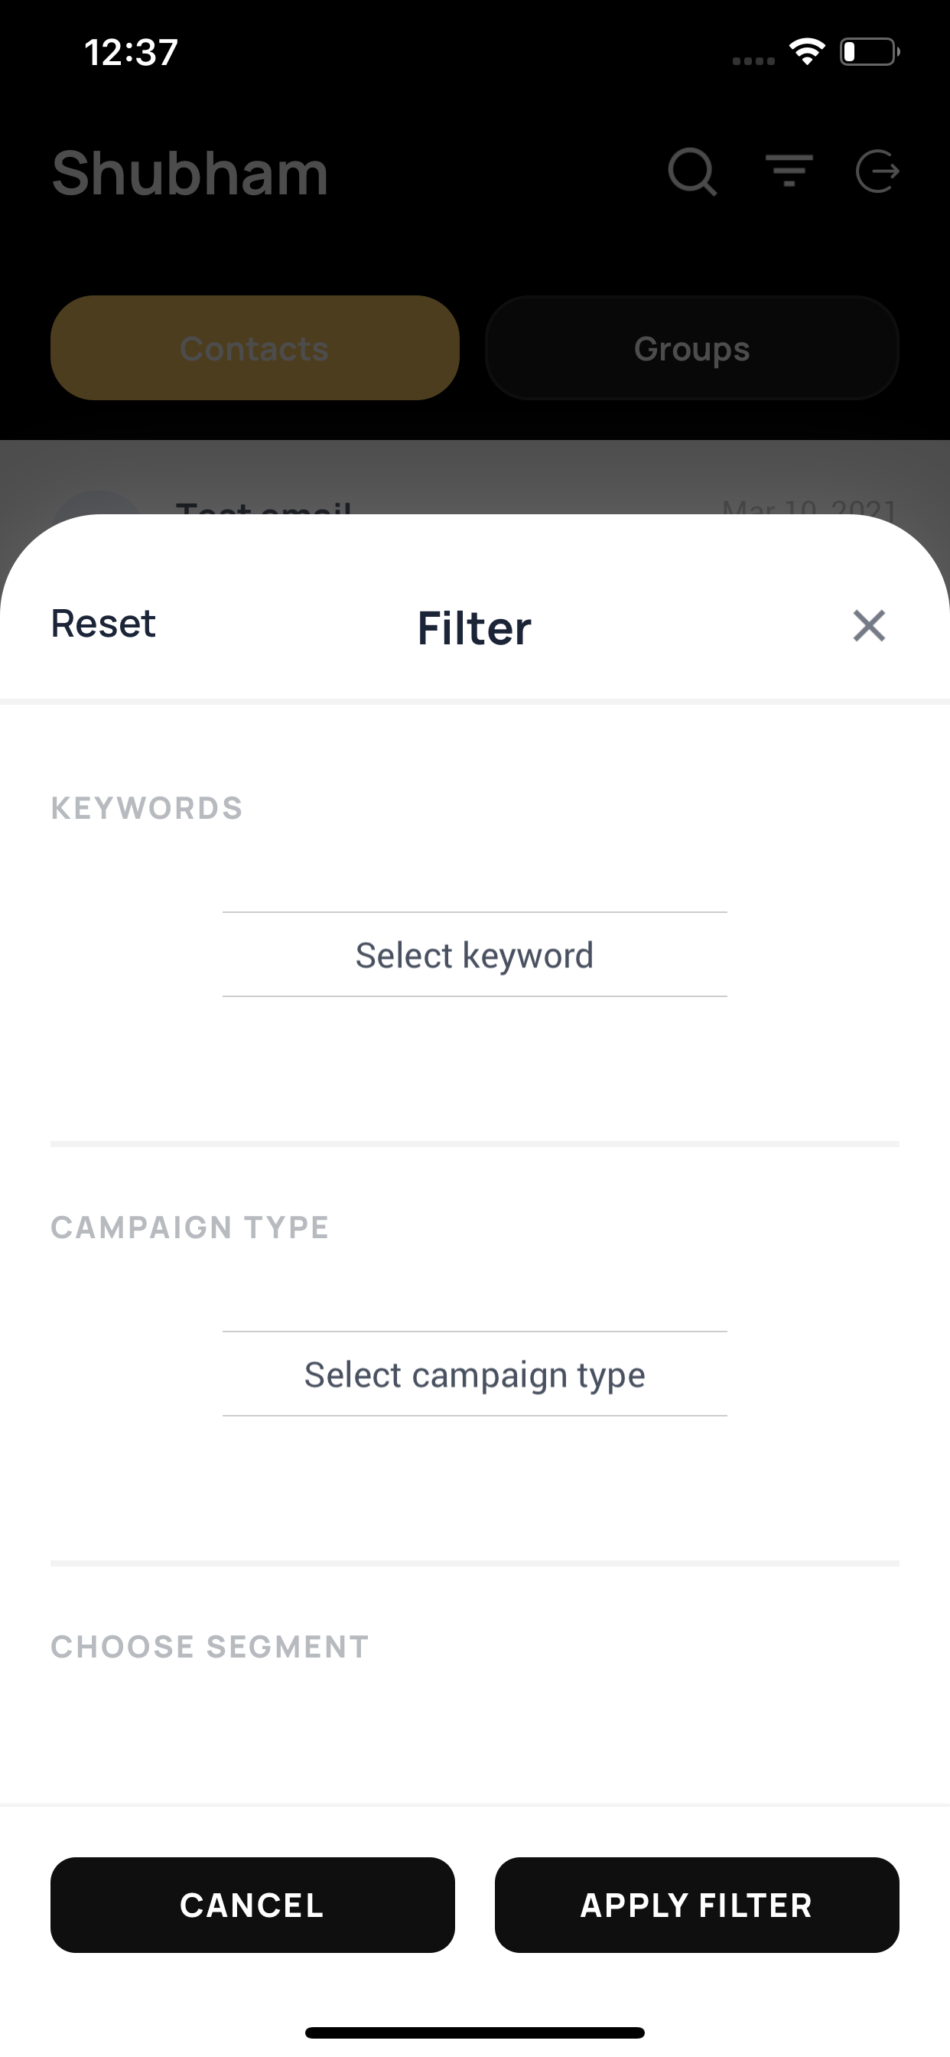Tap the logout arrow icon

point(877,171)
